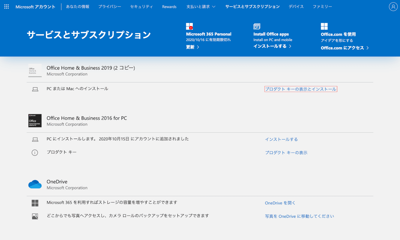
Task: Click the Office.com squares icon
Action: (324, 26)
